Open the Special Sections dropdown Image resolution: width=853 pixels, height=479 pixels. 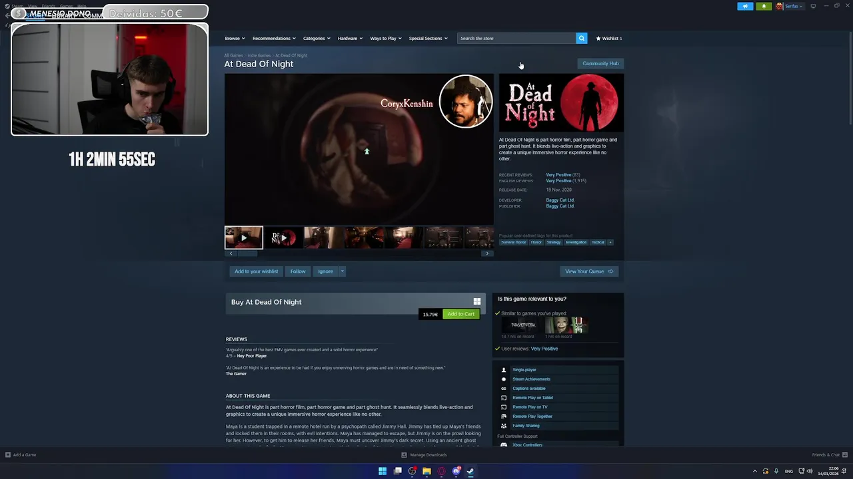click(428, 39)
